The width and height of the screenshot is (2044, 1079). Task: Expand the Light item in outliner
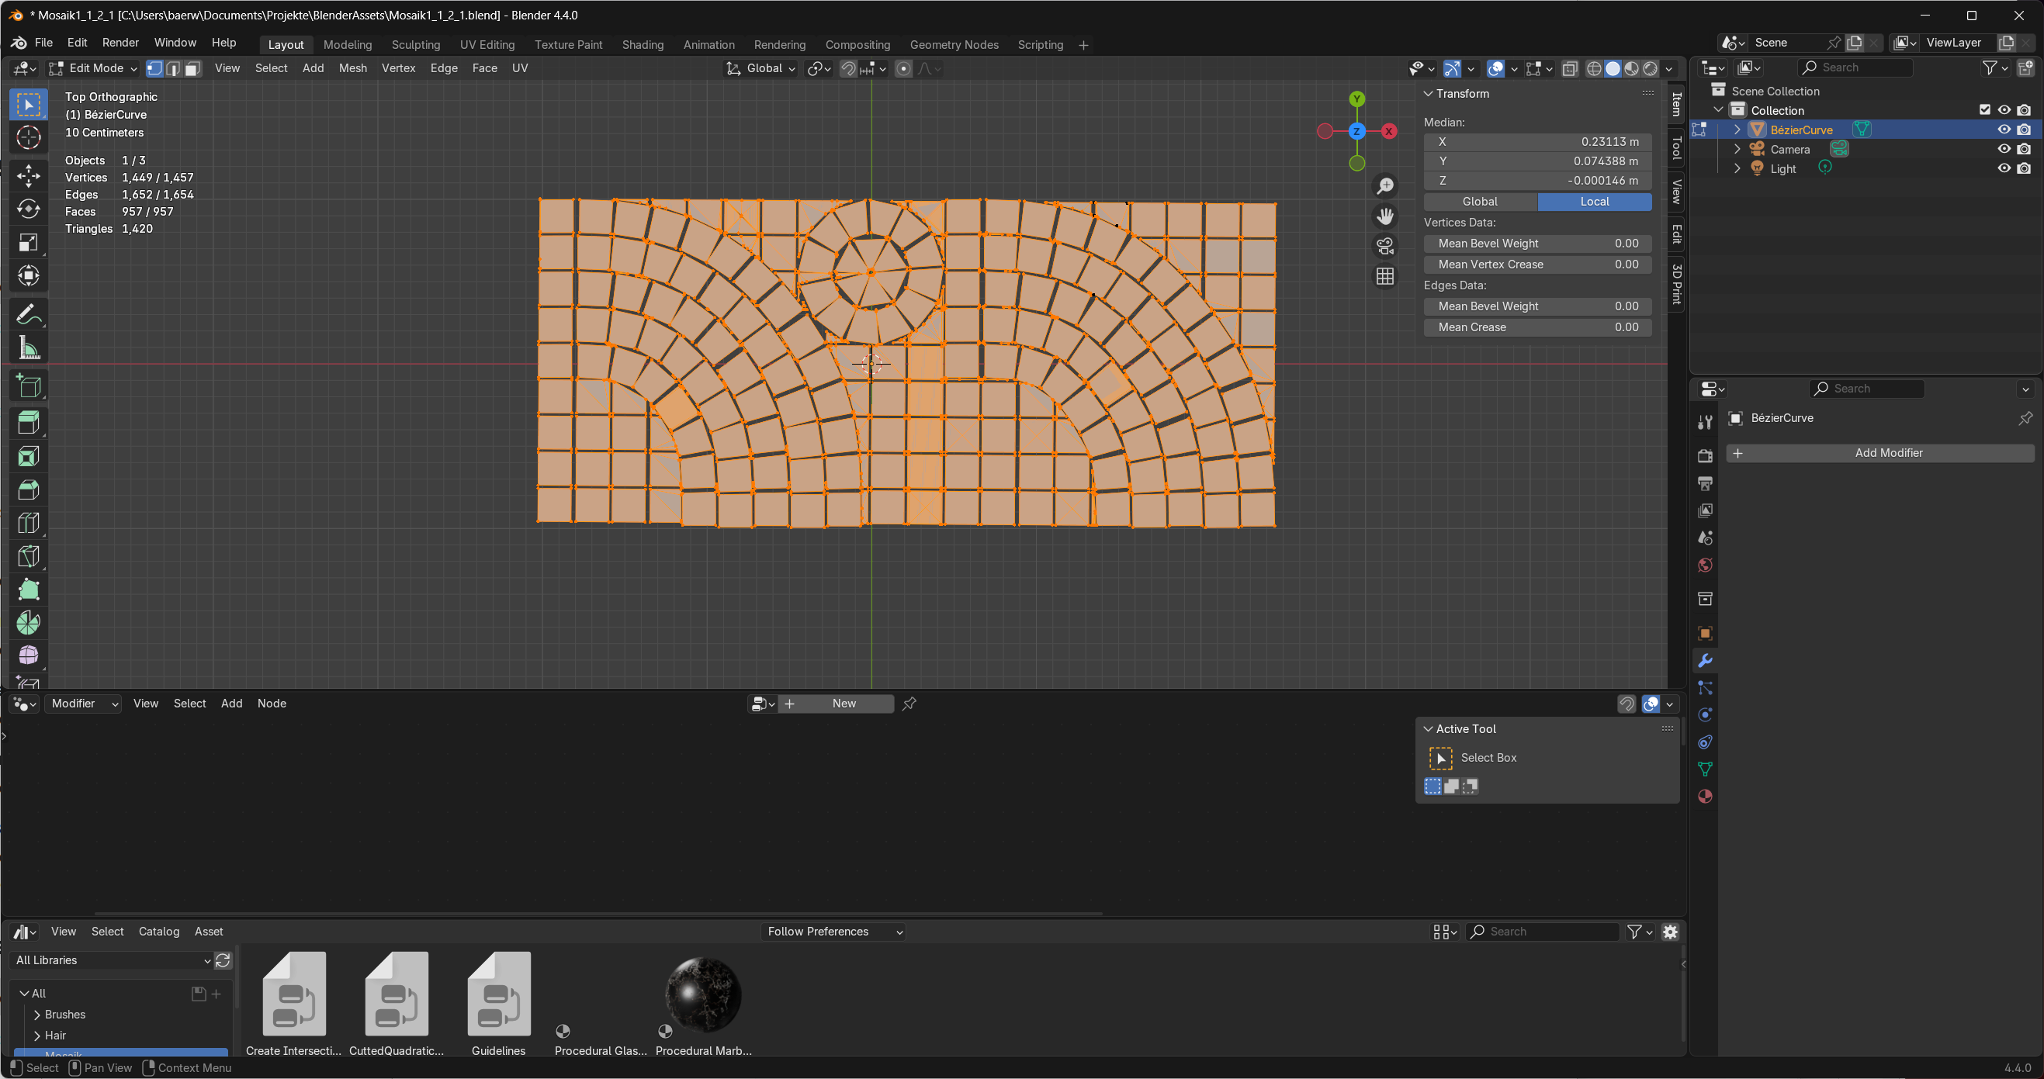1737,168
